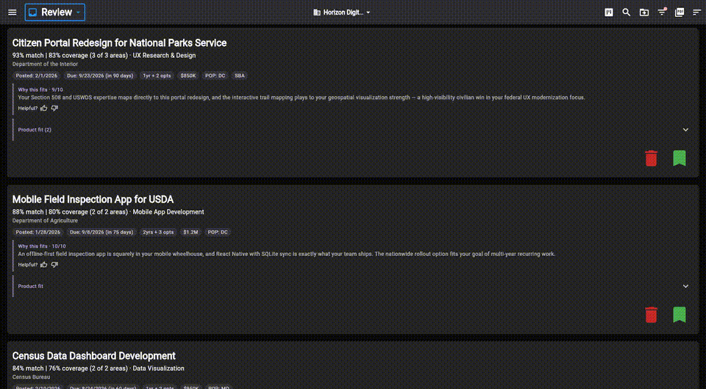Image resolution: width=706 pixels, height=389 pixels.
Task: Open Citizen Portal Redesign for National Parks Service
Action: tap(119, 43)
